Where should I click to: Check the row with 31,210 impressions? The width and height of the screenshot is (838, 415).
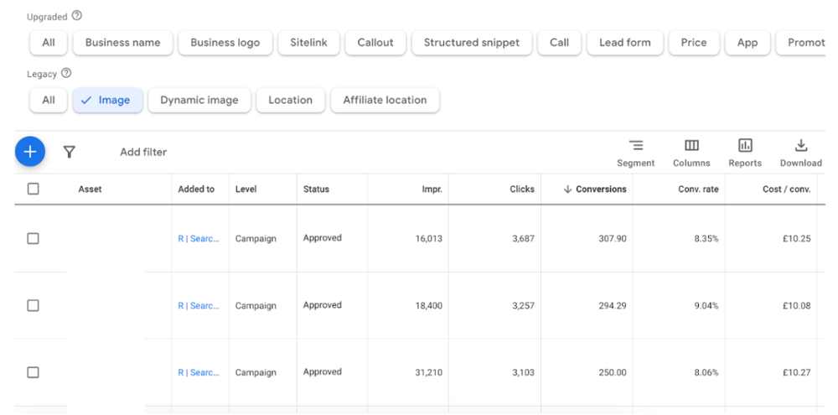coord(33,372)
